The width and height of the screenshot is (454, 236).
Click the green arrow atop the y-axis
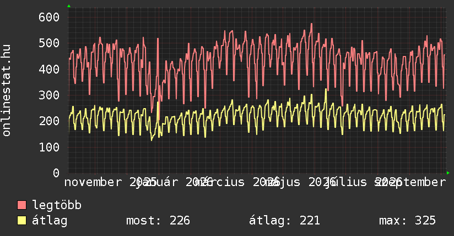pyautogui.click(x=69, y=6)
